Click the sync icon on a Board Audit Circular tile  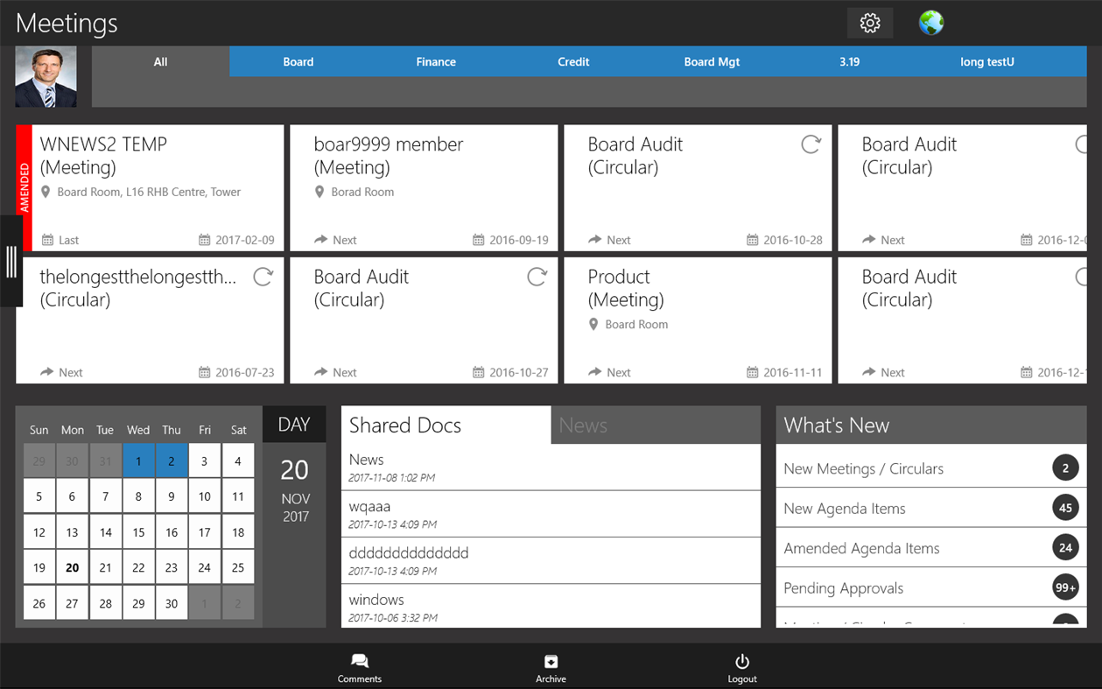(x=810, y=144)
